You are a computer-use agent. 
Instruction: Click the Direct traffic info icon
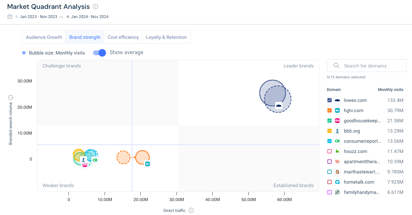click(191, 210)
